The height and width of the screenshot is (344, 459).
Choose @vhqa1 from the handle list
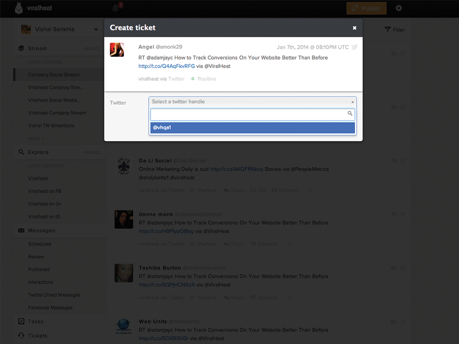pyautogui.click(x=252, y=128)
